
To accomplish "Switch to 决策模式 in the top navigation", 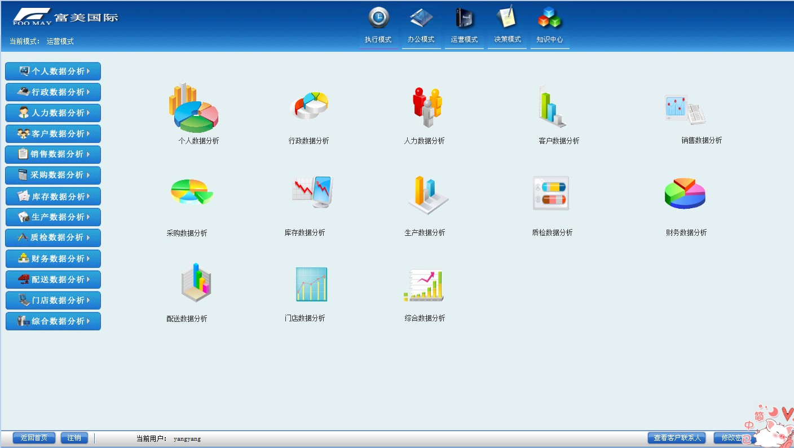I will [507, 39].
